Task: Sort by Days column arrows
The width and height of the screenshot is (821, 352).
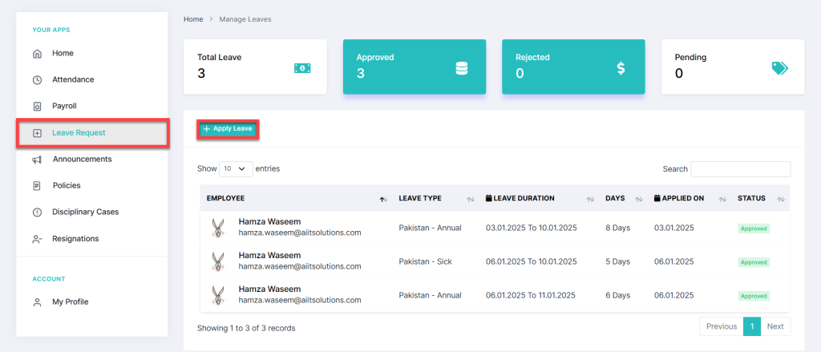Action: (639, 199)
